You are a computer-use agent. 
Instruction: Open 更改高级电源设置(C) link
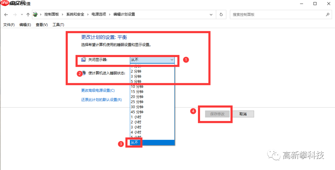[x=98, y=91]
